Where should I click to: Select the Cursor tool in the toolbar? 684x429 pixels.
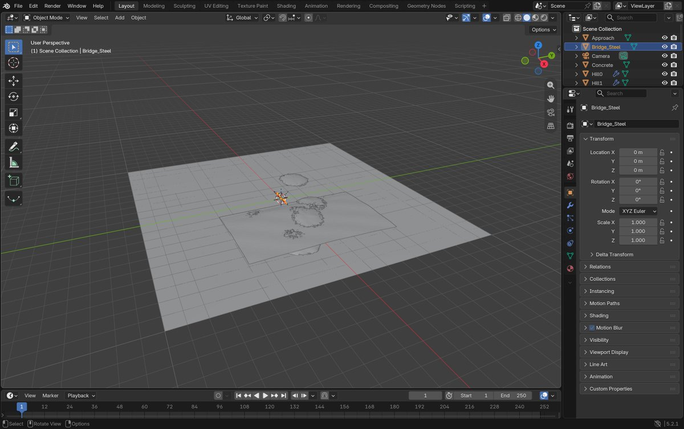pos(14,63)
